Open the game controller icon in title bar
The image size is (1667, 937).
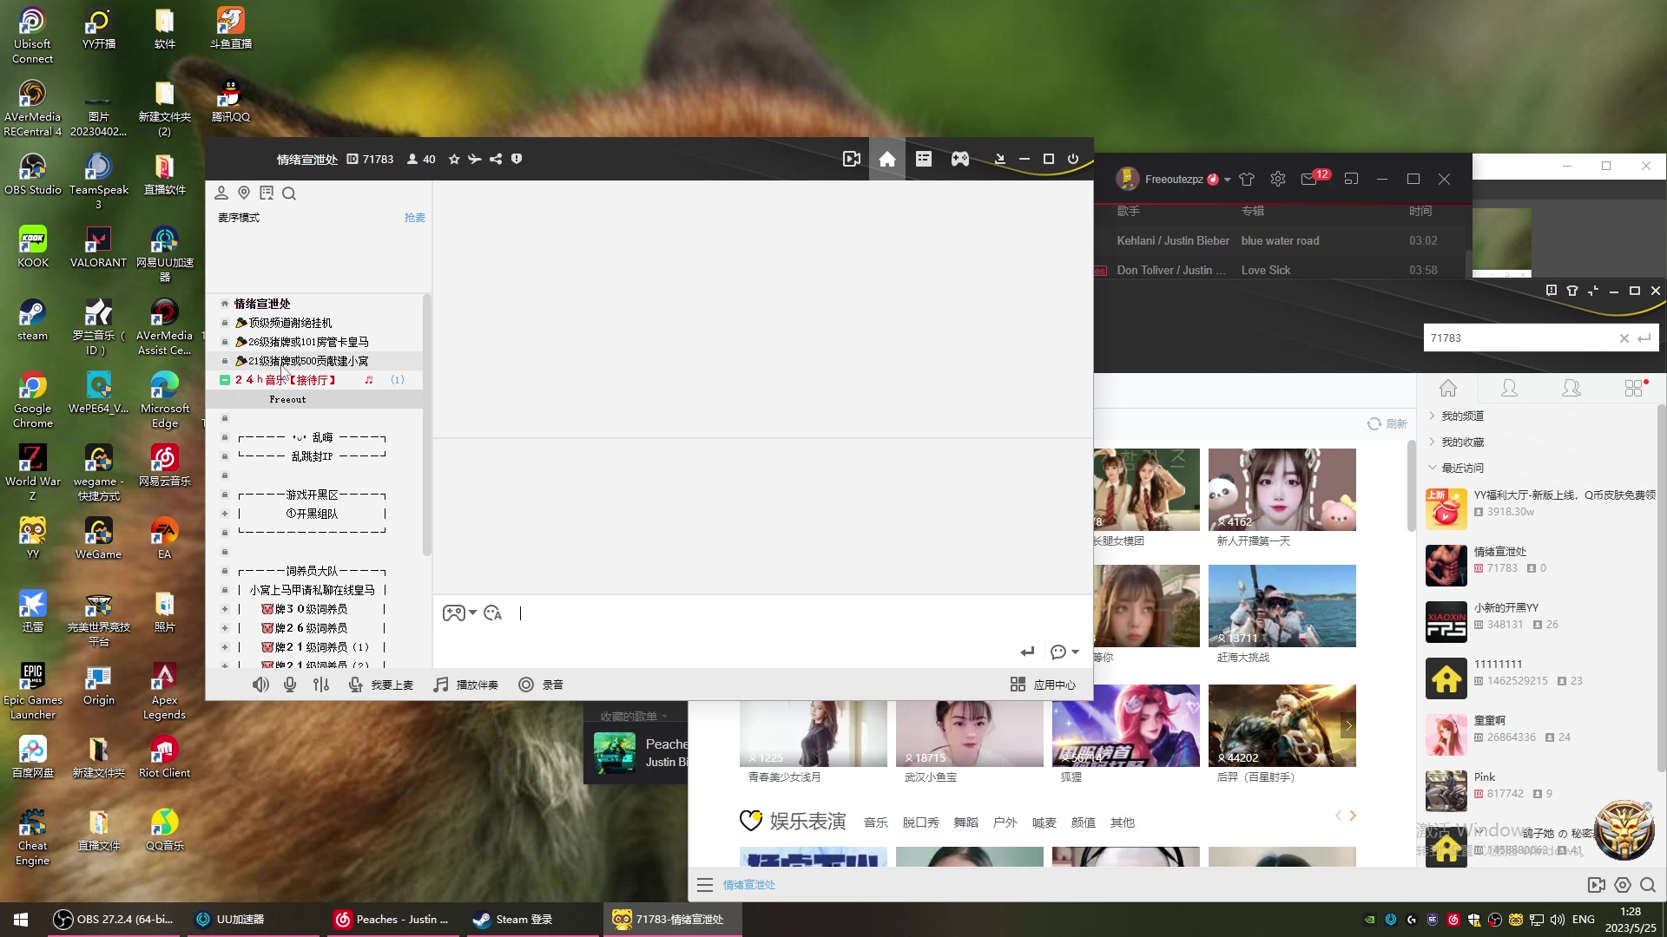(x=959, y=159)
